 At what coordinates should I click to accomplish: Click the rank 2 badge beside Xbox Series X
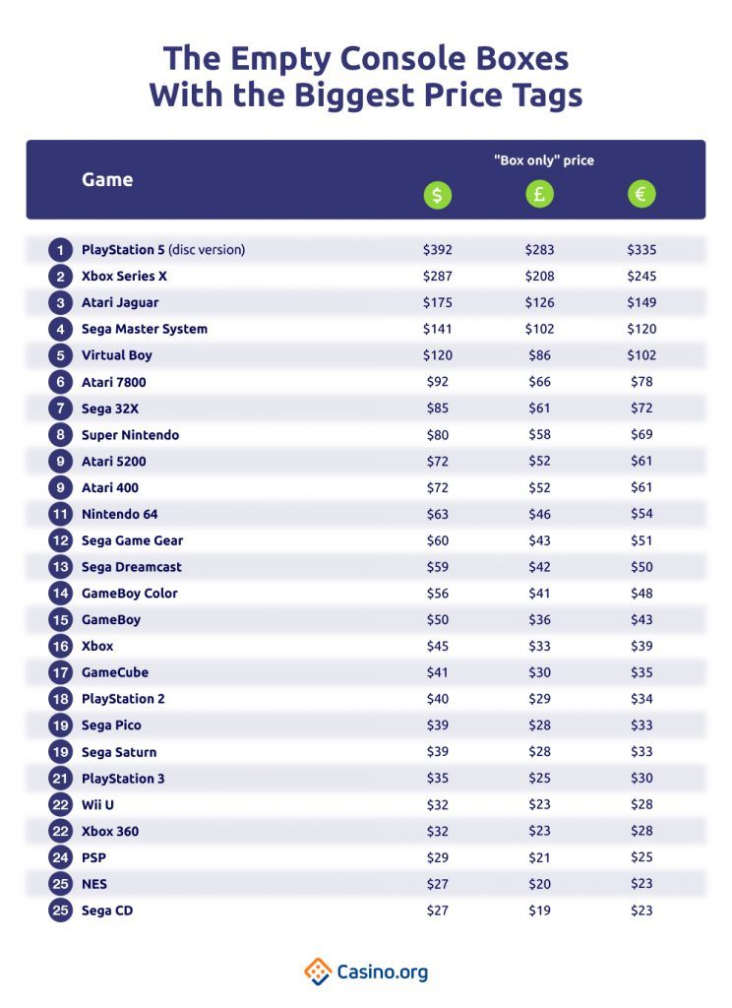pos(60,277)
